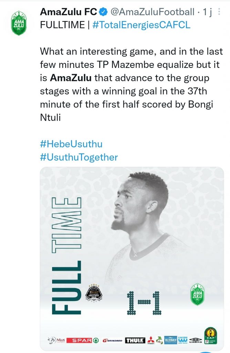Click the TP Mazembe crest in image

(94, 293)
